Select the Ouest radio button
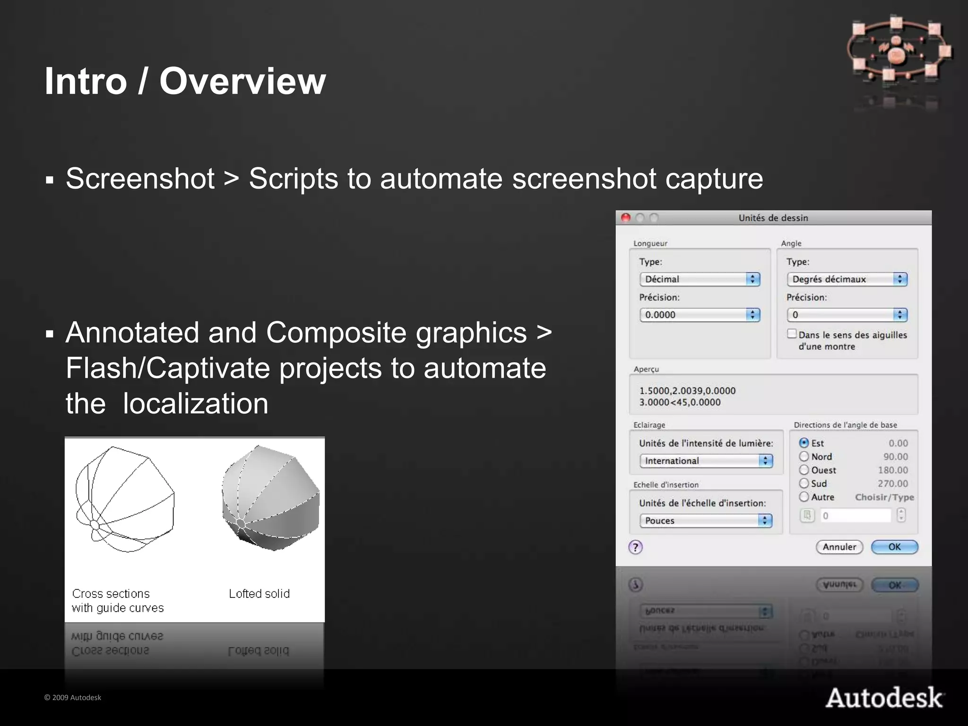968x726 pixels. (804, 470)
